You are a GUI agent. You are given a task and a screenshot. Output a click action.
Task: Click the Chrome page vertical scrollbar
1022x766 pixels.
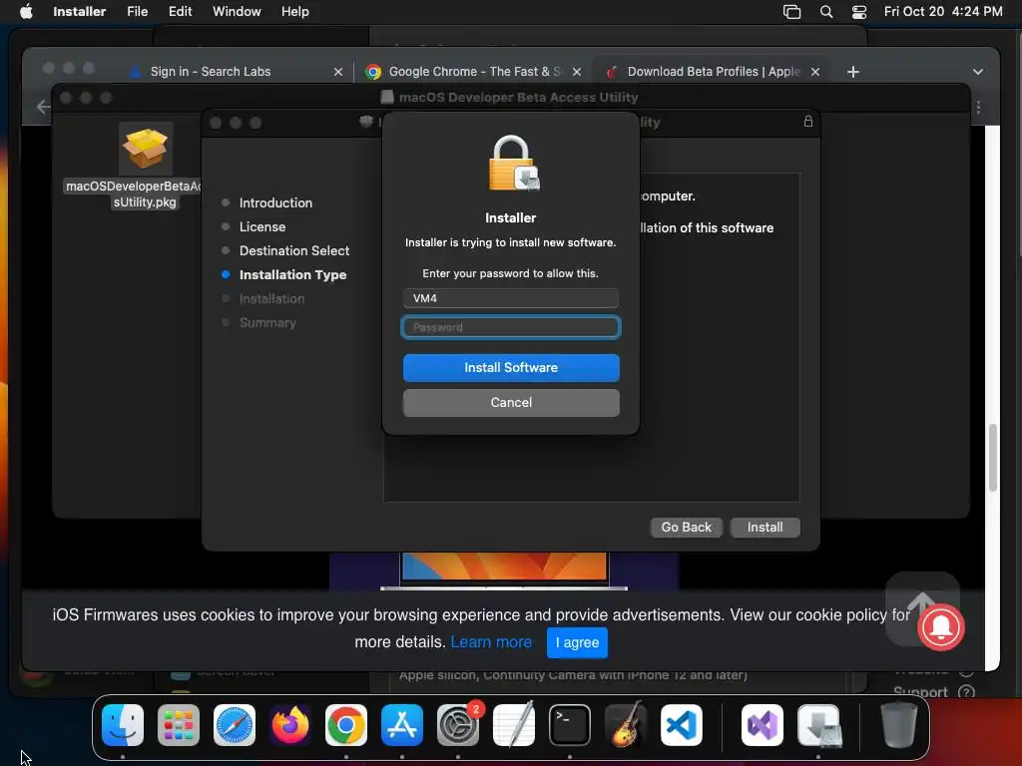[993, 459]
